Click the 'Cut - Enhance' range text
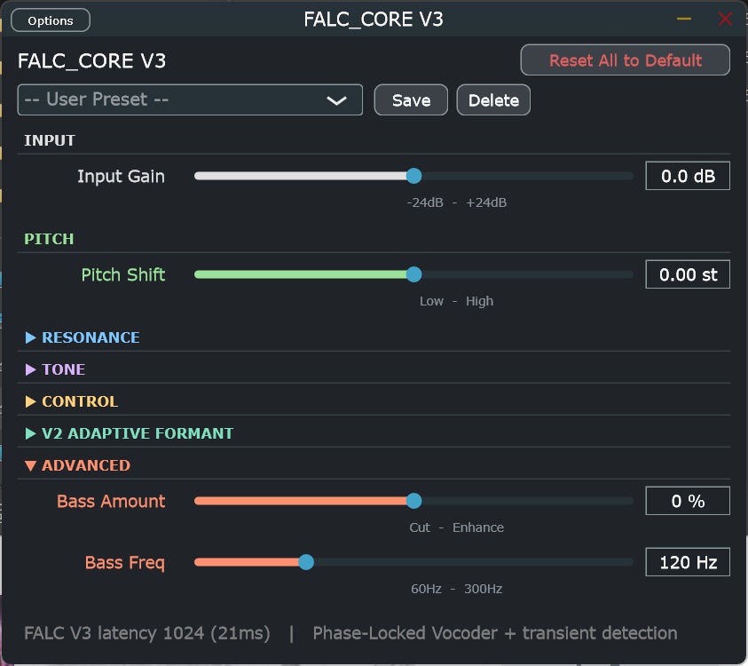 [457, 527]
